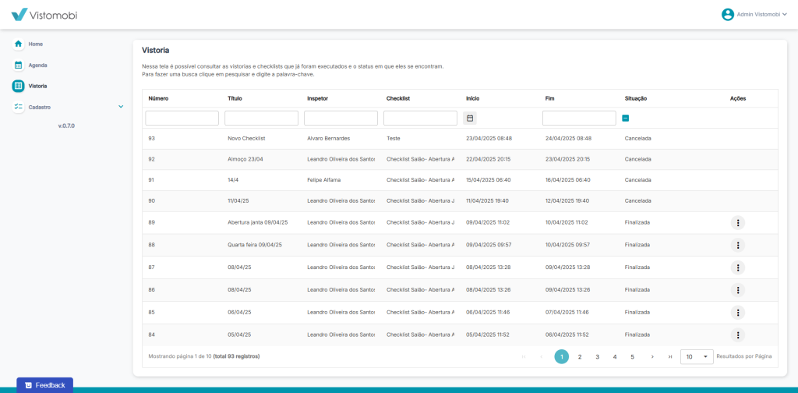Click title 'Novo Checklist'
This screenshot has width=798, height=393.
[246, 138]
